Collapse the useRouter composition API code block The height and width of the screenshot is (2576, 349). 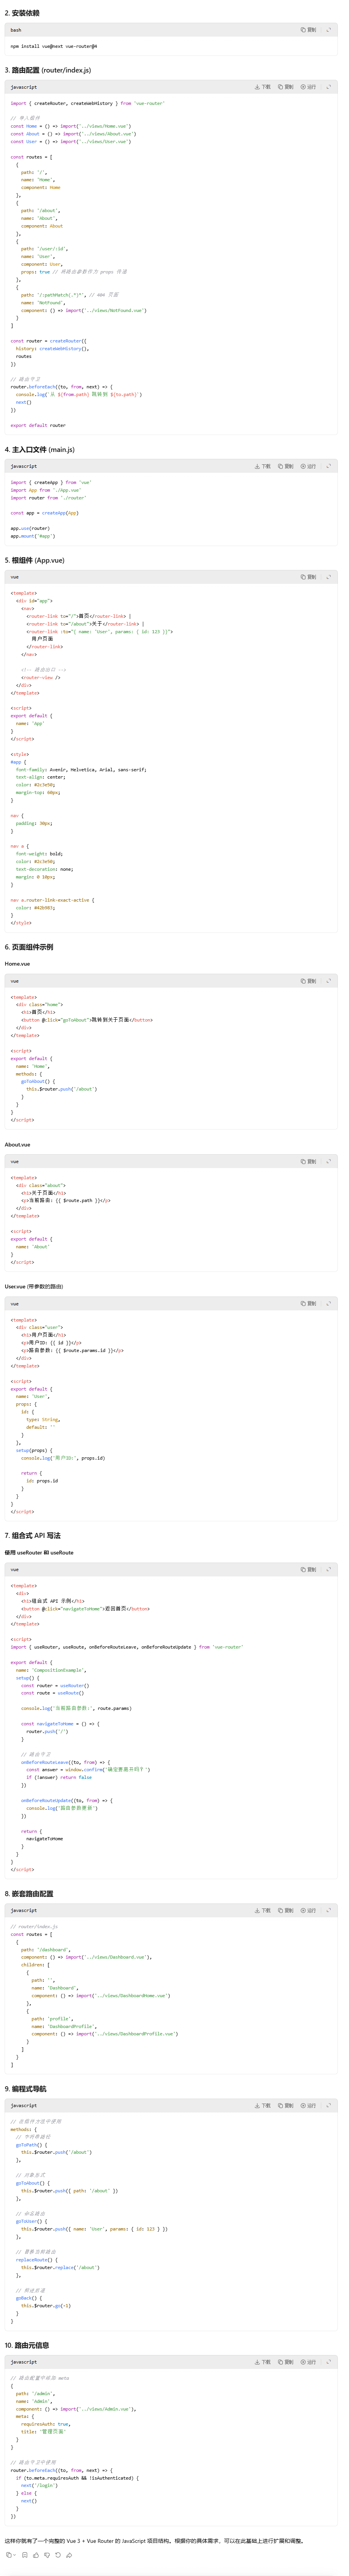pos(328,1570)
